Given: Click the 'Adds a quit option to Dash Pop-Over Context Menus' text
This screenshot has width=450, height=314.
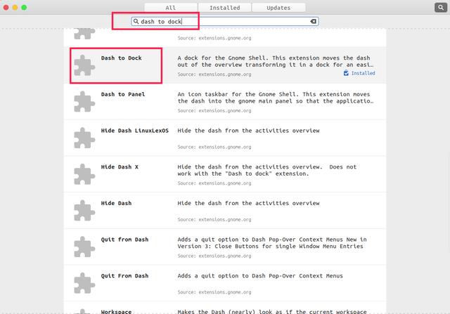Looking at the screenshot, I should [260, 276].
